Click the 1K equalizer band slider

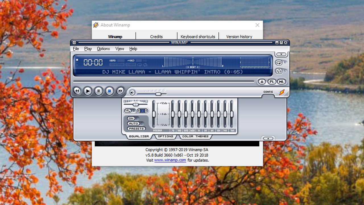[x=199, y=114]
